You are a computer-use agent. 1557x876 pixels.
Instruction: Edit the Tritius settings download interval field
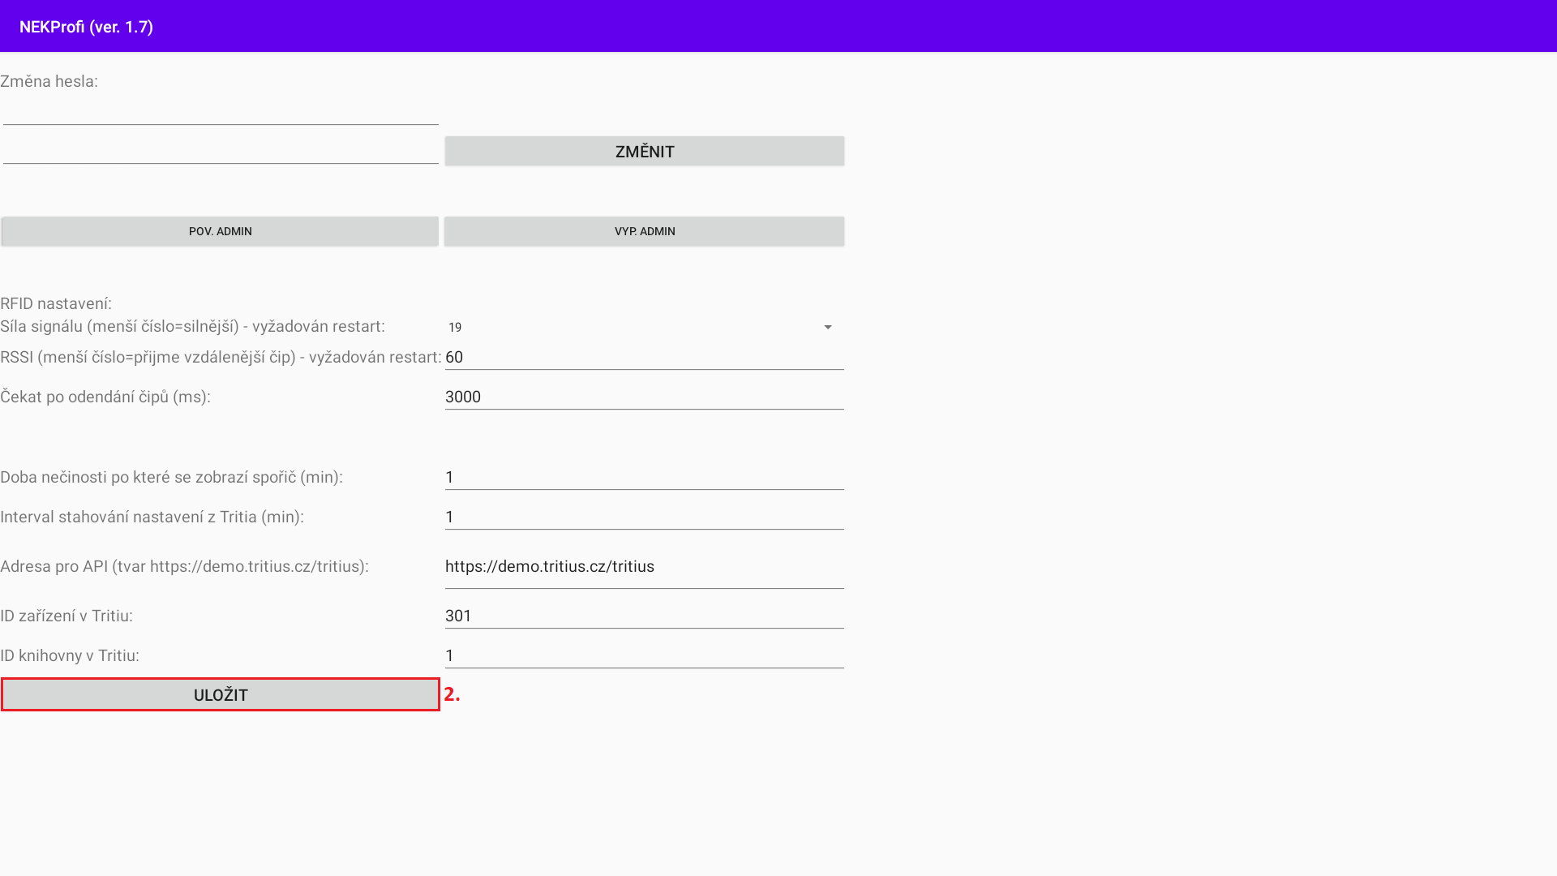pyautogui.click(x=644, y=517)
